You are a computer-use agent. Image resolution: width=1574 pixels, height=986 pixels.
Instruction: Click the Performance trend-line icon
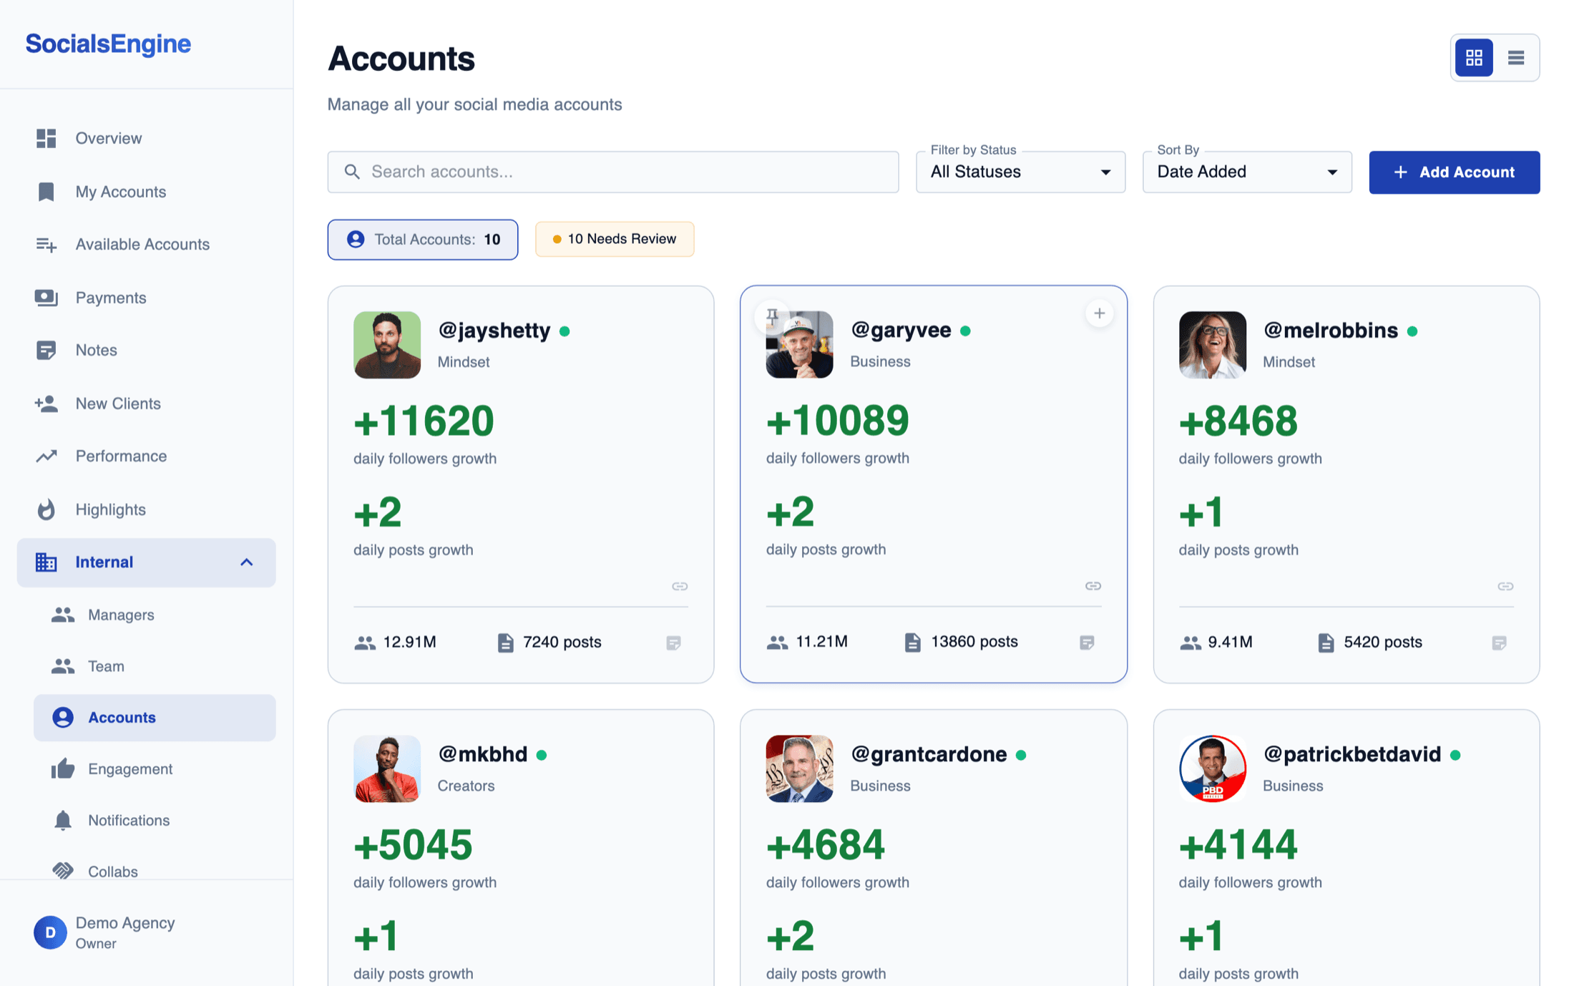point(47,456)
